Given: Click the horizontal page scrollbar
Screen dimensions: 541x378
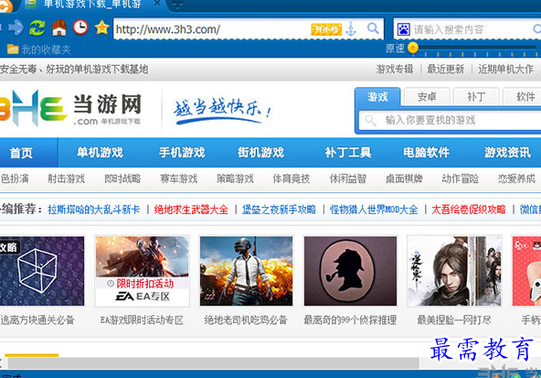Looking at the screenshot, I should 213,363.
